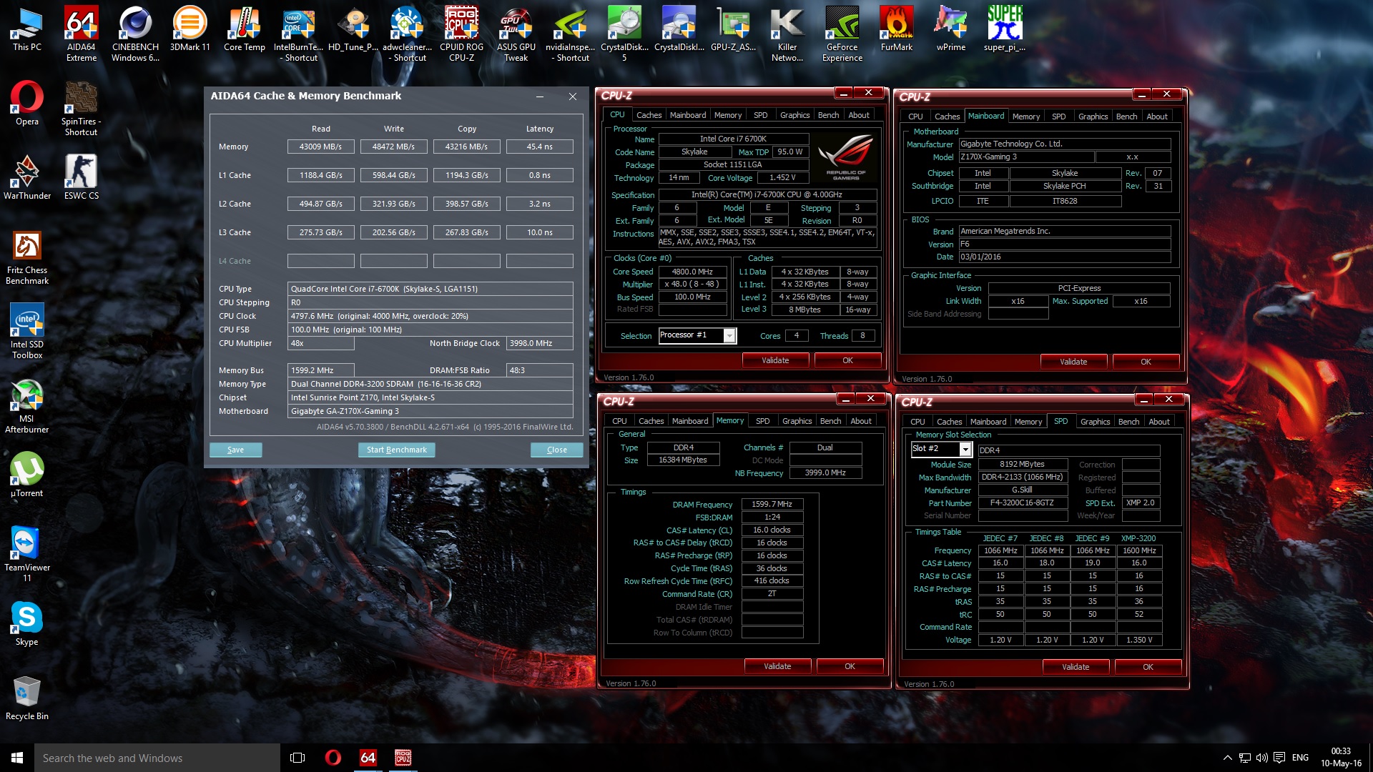Launch the Fritz Chess Benchmark icon
The width and height of the screenshot is (1373, 772).
click(x=27, y=257)
